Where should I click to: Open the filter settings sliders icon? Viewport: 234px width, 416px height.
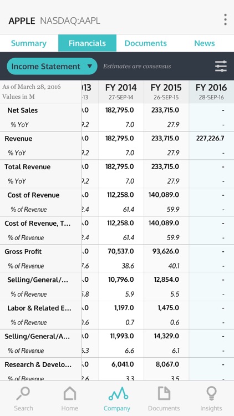221,67
